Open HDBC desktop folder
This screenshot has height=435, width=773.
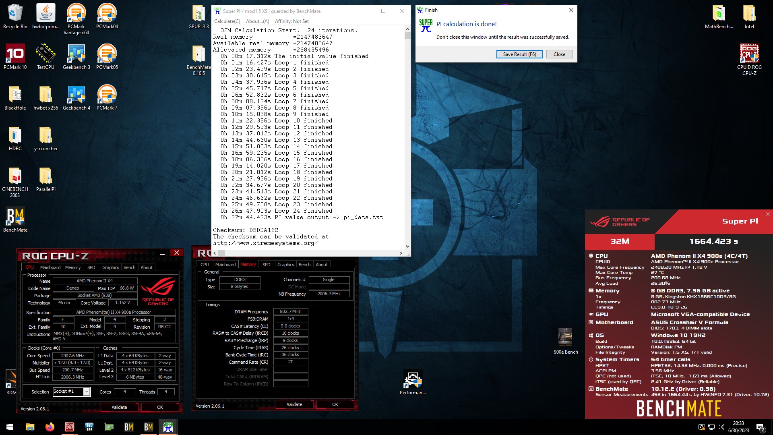tap(15, 138)
